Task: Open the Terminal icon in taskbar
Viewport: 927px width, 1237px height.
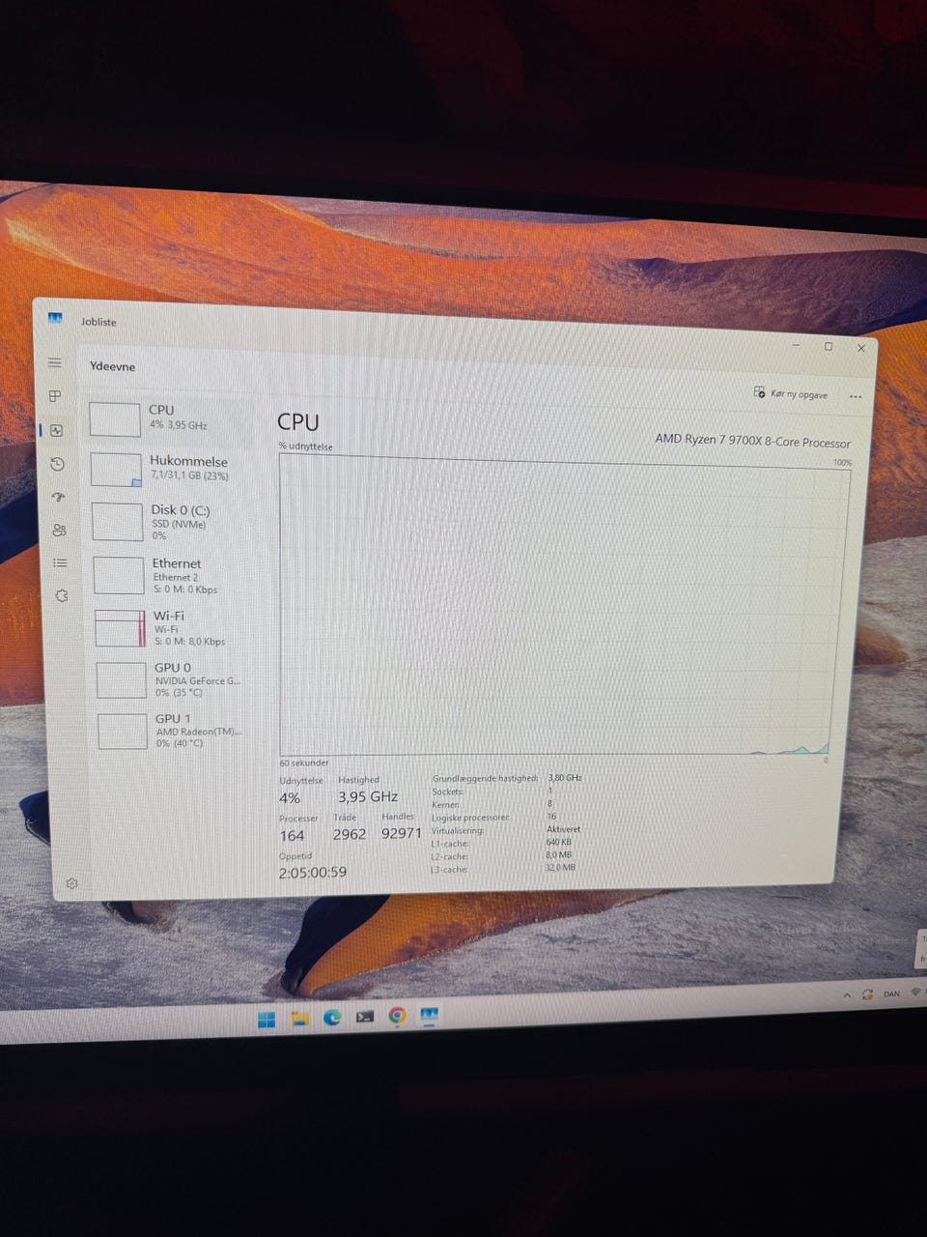Action: (365, 1016)
